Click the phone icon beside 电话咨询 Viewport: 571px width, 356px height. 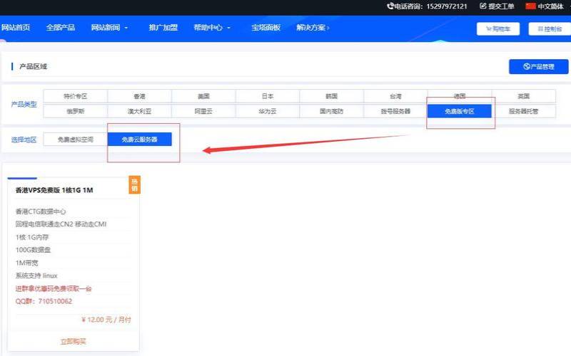point(390,6)
